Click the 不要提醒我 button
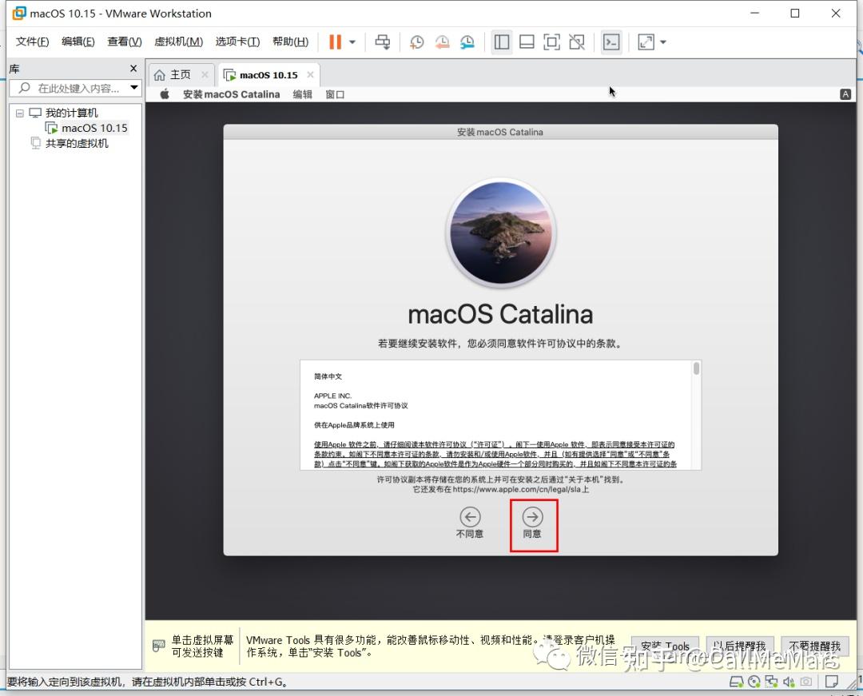Image resolution: width=863 pixels, height=696 pixels. tap(814, 646)
